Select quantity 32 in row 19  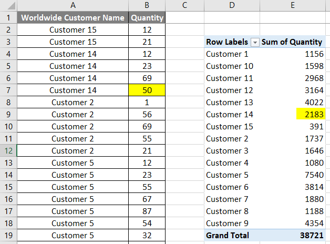click(x=147, y=236)
